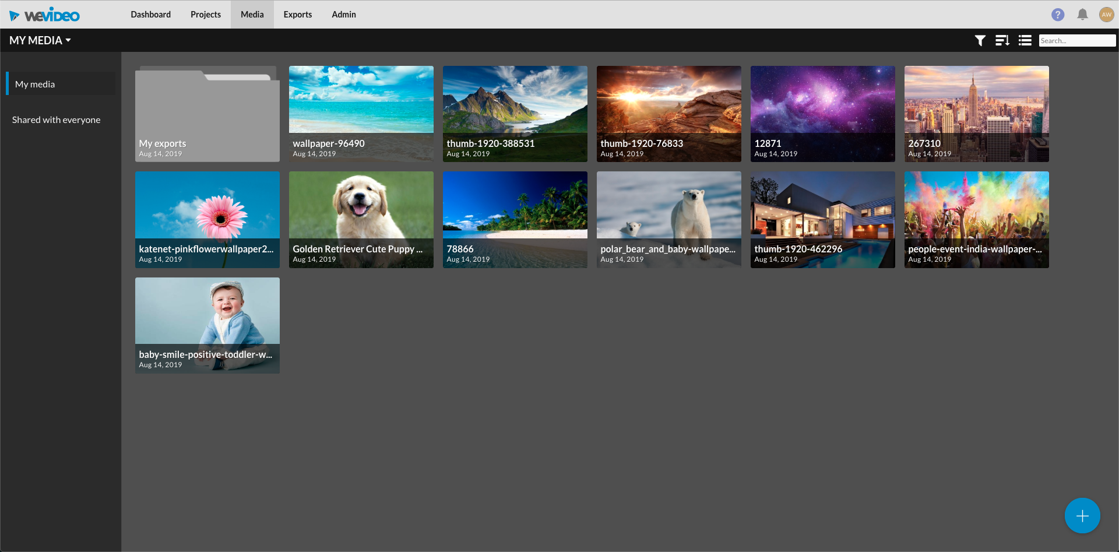Open the help question mark icon
Image resolution: width=1119 pixels, height=552 pixels.
1058,15
